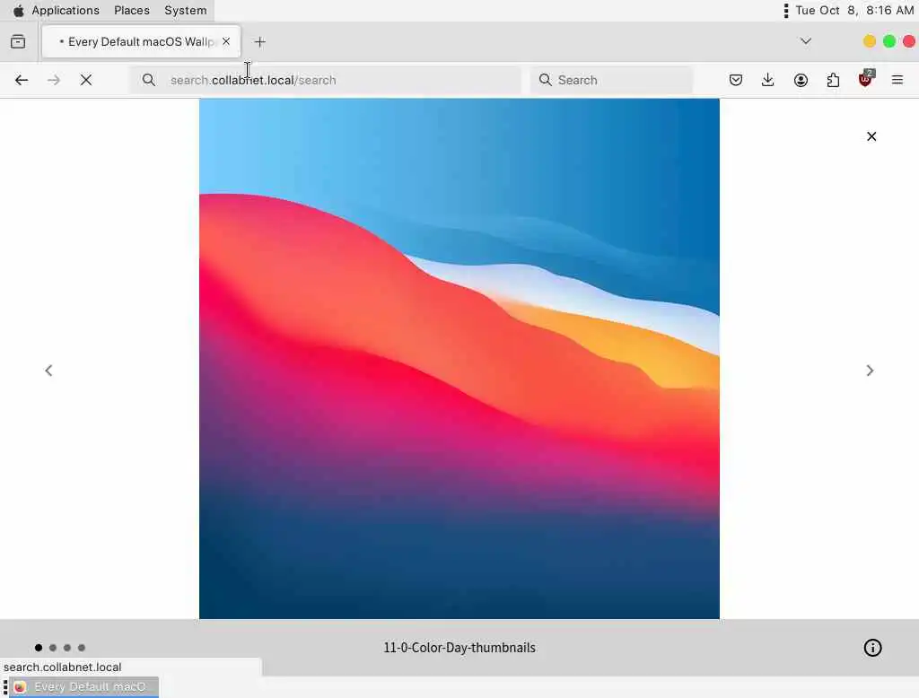This screenshot has height=698, width=919.
Task: Click the forward navigation arrow
Action: (x=54, y=80)
